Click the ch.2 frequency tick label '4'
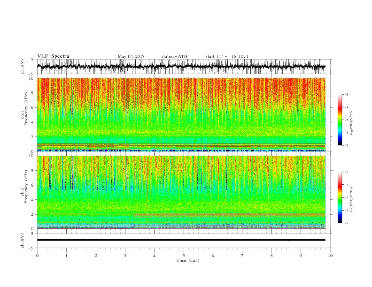The height and width of the screenshot is (287, 372). click(x=33, y=200)
